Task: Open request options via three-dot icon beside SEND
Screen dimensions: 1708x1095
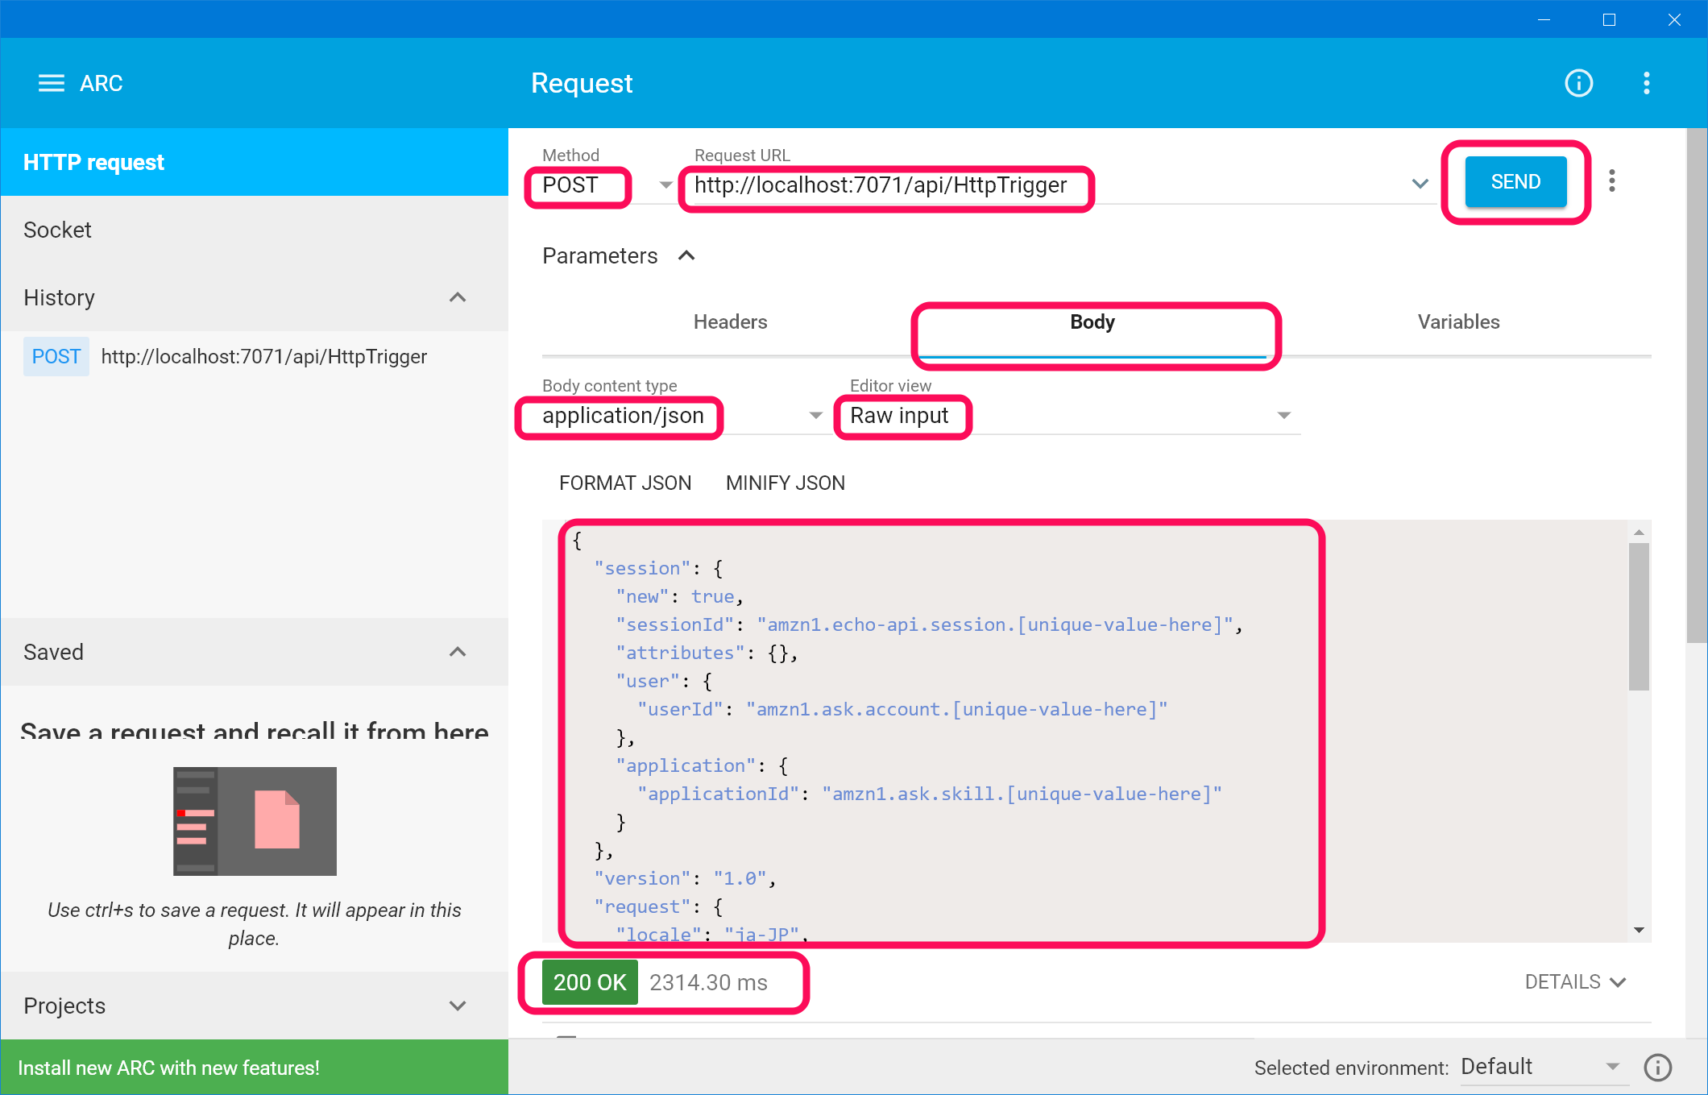Action: tap(1612, 181)
